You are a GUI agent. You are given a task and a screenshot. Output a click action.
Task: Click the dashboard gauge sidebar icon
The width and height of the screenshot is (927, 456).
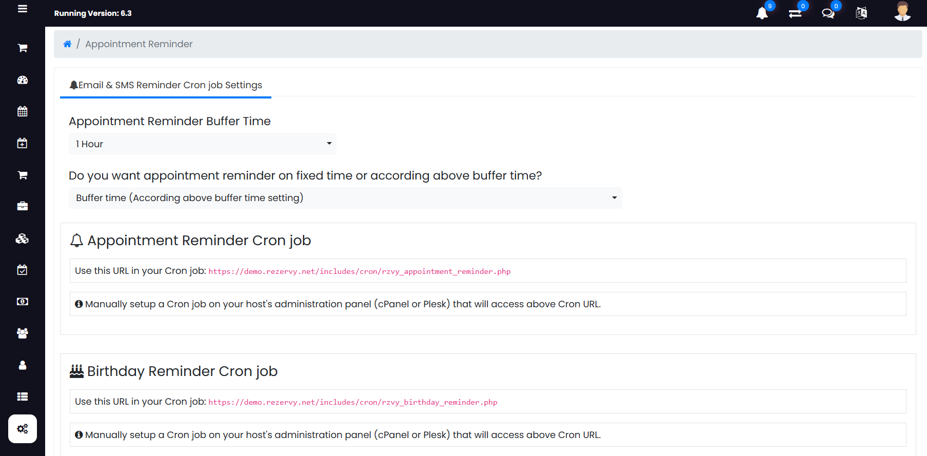(x=23, y=80)
